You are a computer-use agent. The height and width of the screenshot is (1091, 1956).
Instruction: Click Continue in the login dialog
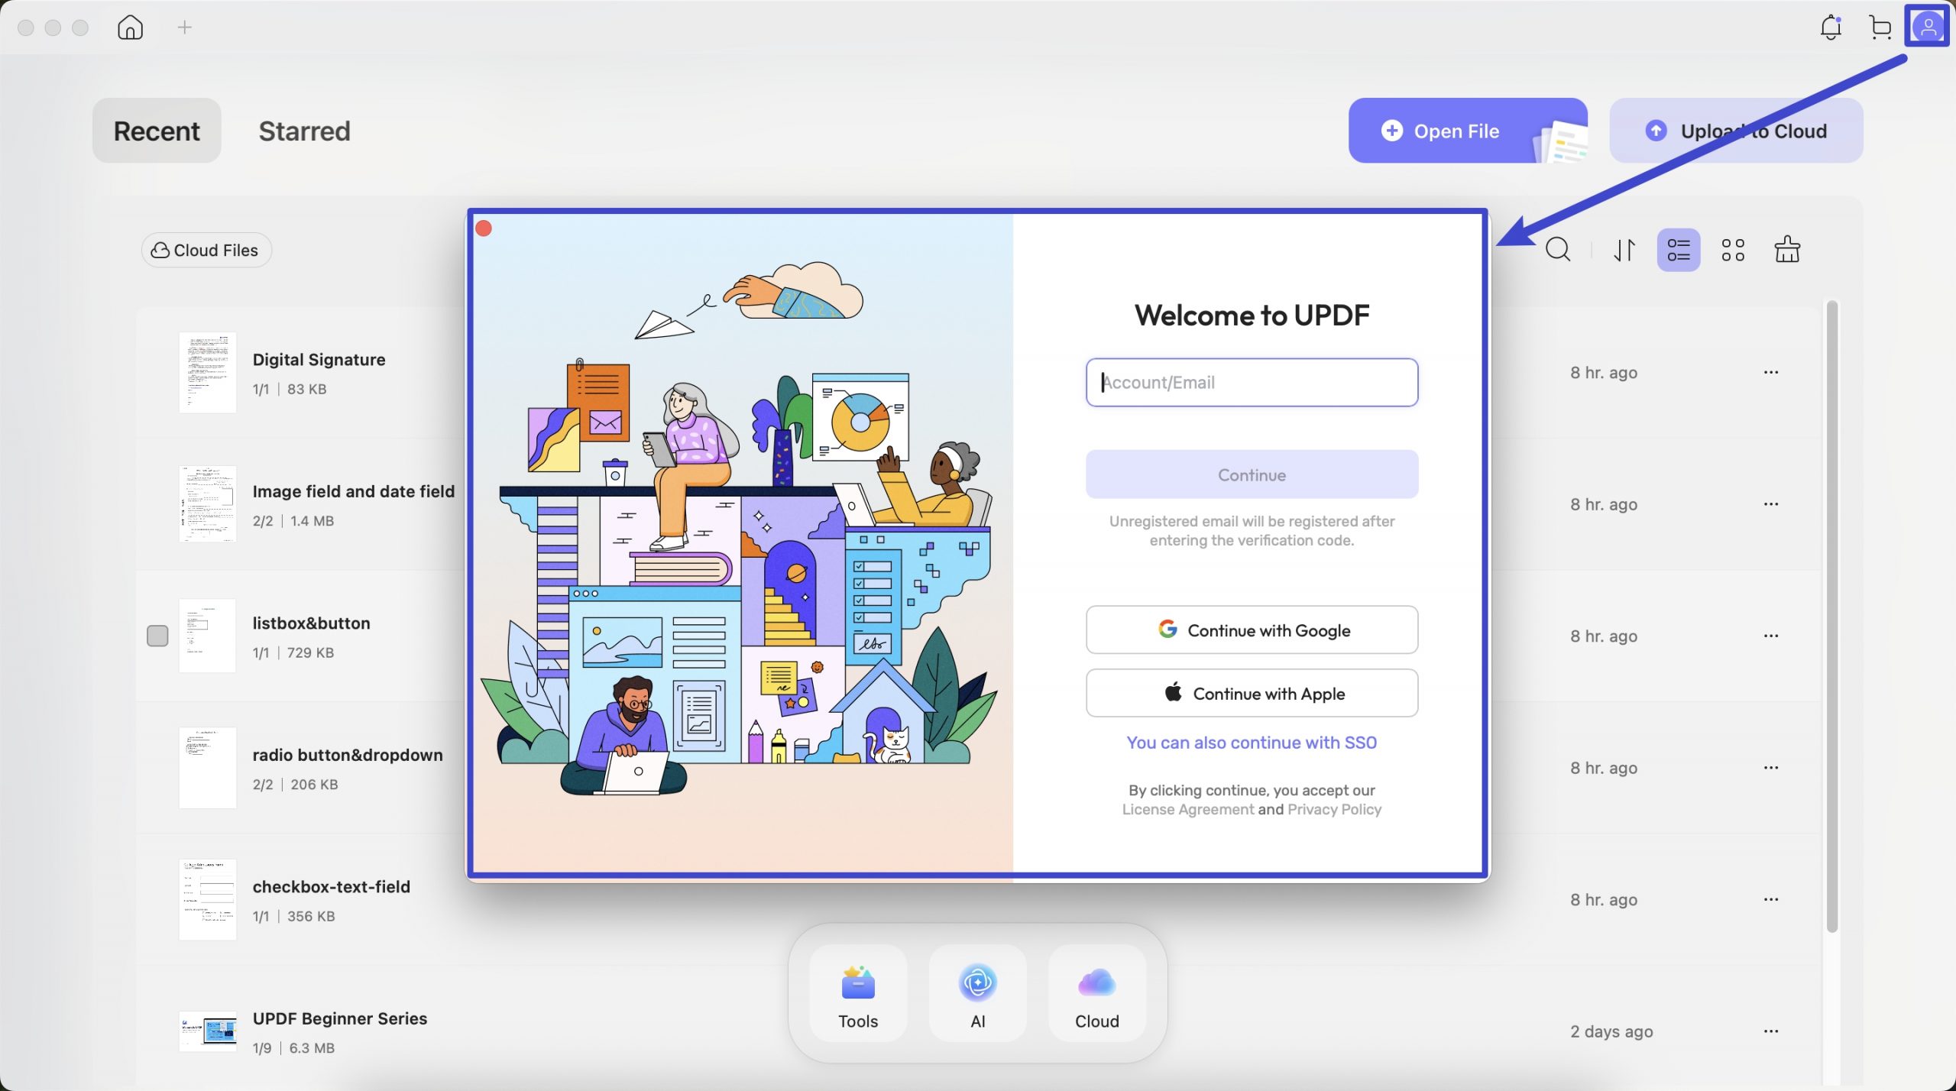coord(1252,474)
